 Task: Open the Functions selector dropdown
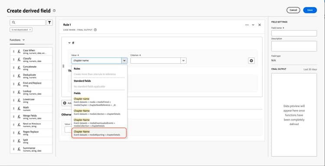point(17,40)
